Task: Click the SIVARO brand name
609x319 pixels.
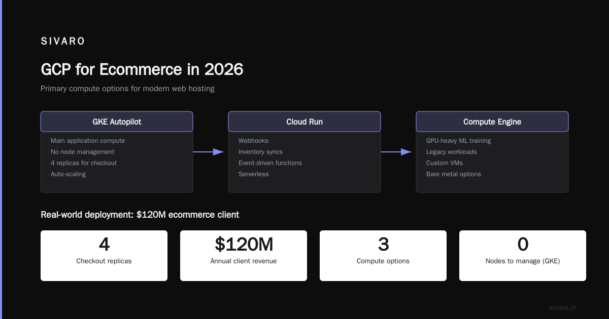Action: [x=63, y=42]
